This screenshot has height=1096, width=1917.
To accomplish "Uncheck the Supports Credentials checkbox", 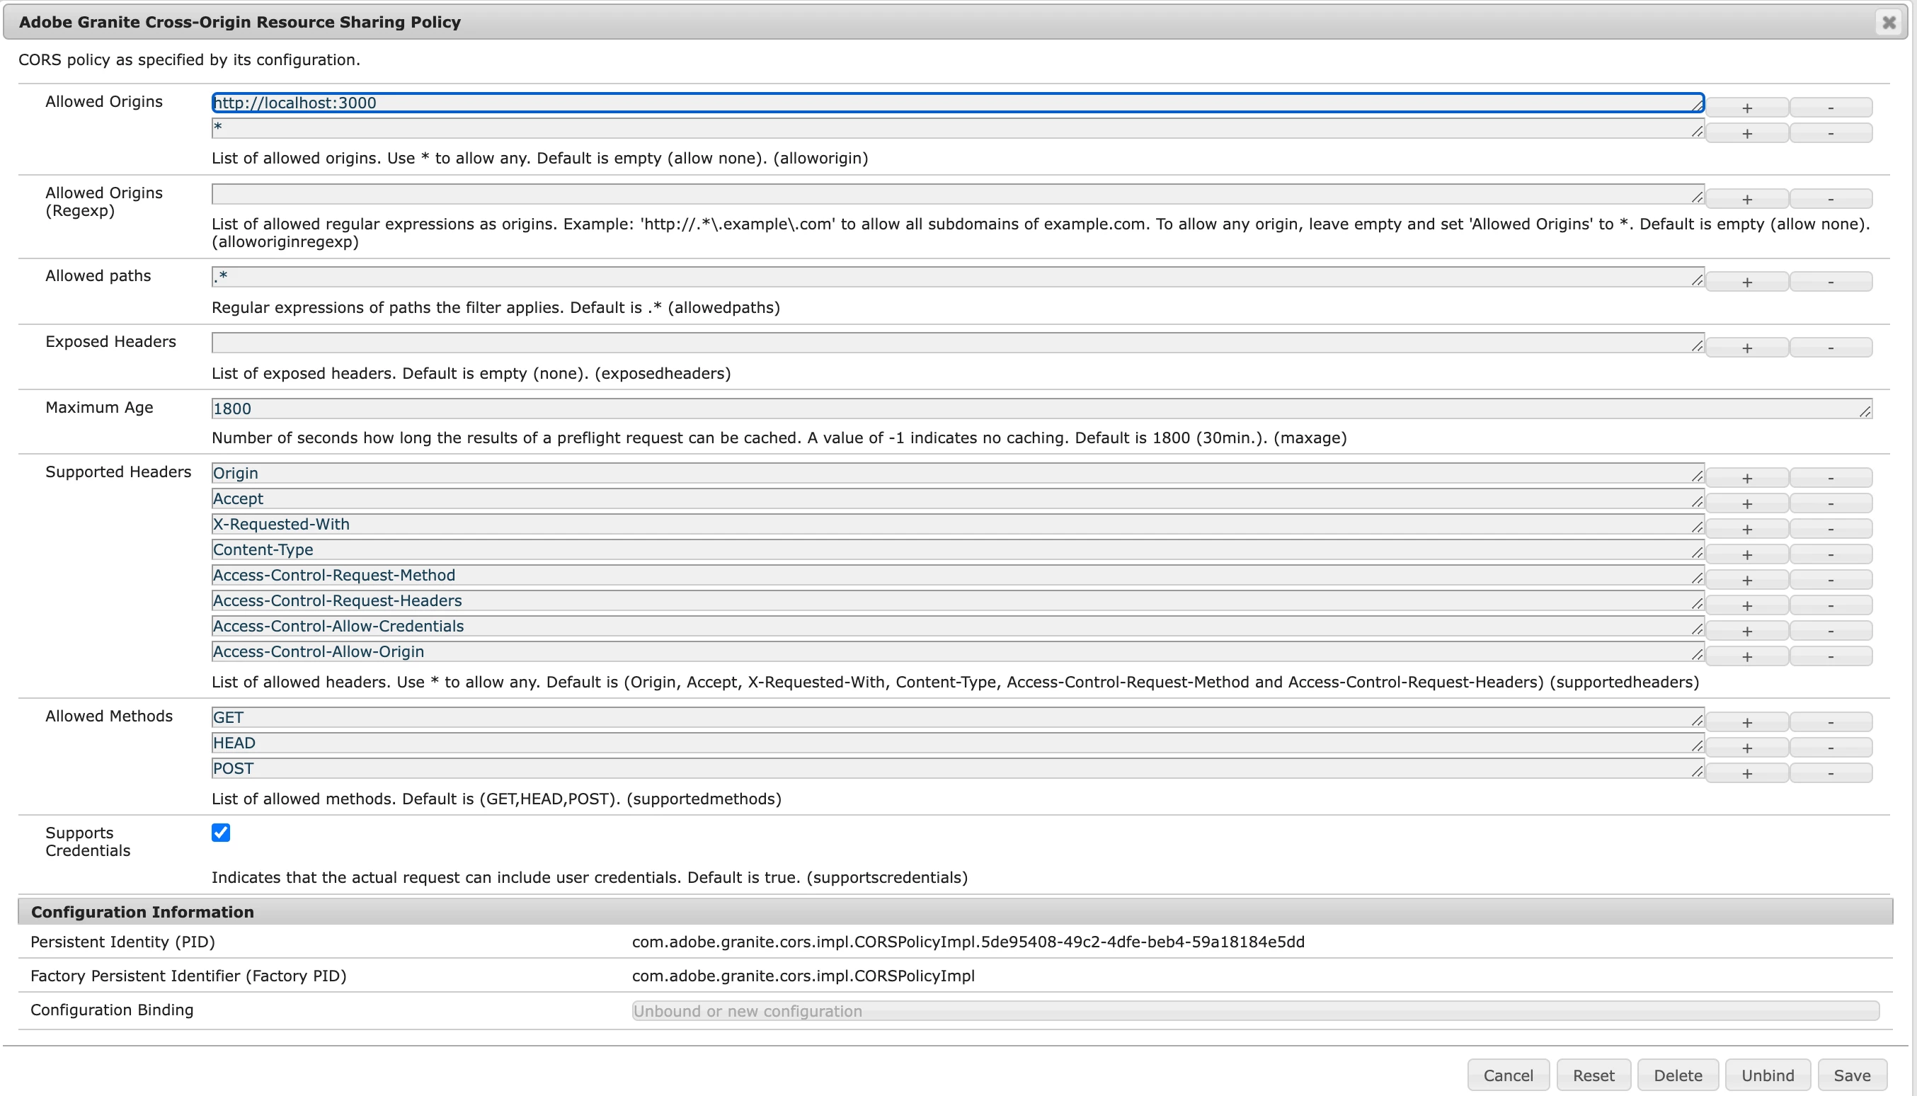I will pos(221,833).
